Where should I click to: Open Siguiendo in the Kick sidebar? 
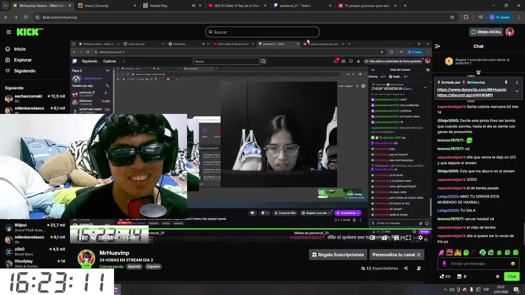pyautogui.click(x=21, y=71)
